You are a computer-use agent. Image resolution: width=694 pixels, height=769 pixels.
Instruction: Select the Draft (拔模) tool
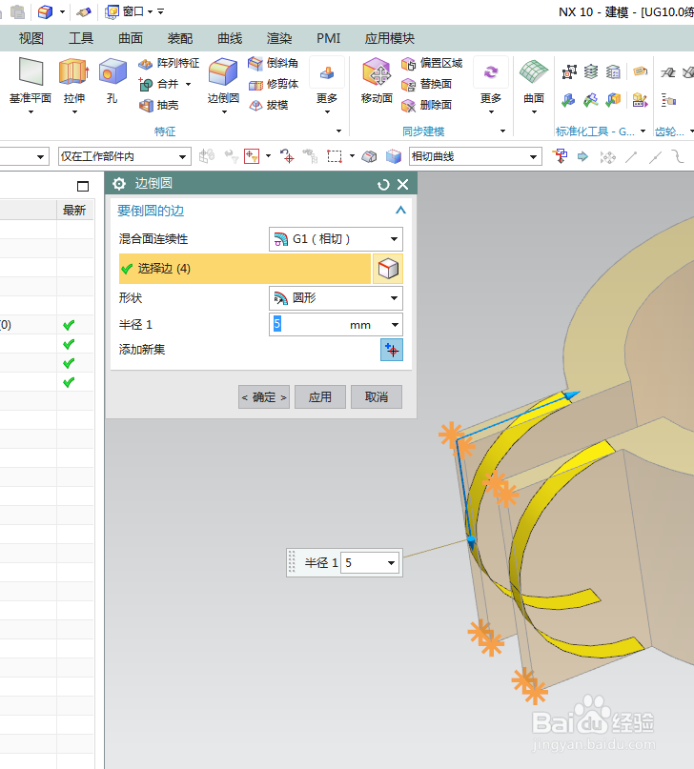268,105
